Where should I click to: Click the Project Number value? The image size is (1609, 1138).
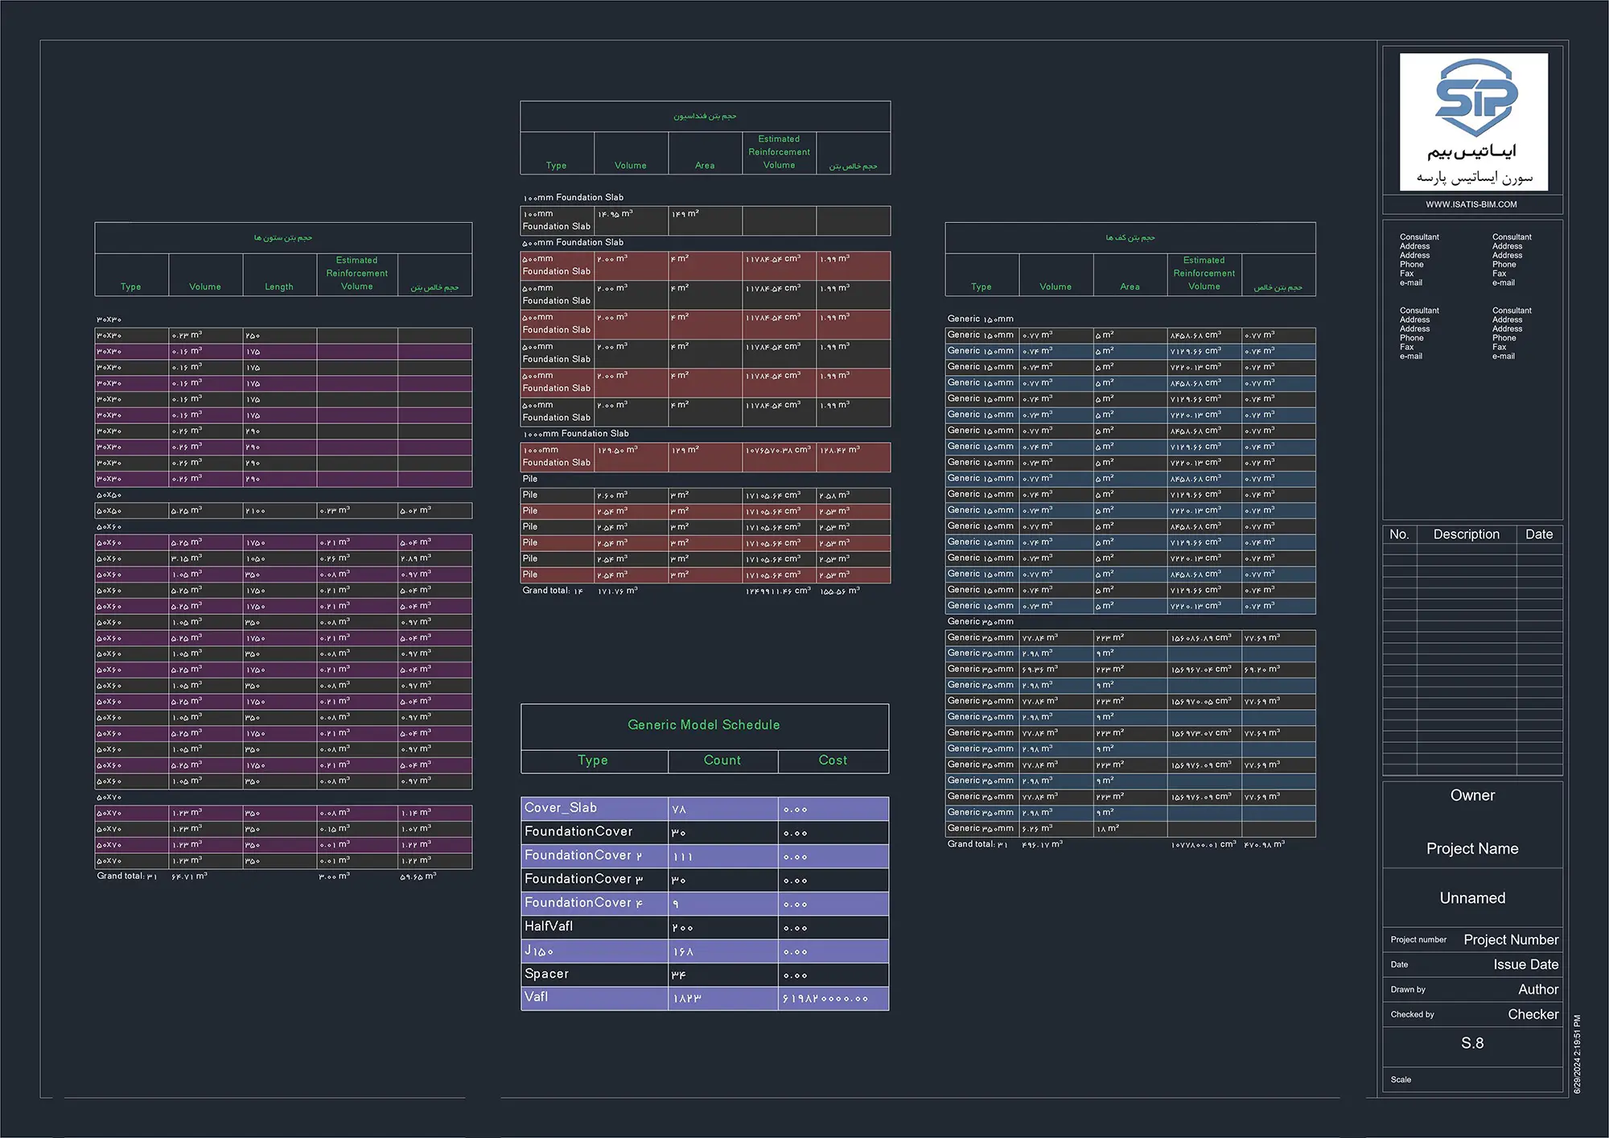[x=1510, y=940]
